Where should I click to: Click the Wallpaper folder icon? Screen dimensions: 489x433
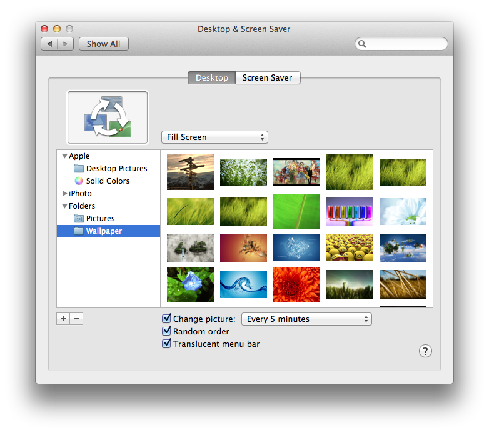point(79,231)
